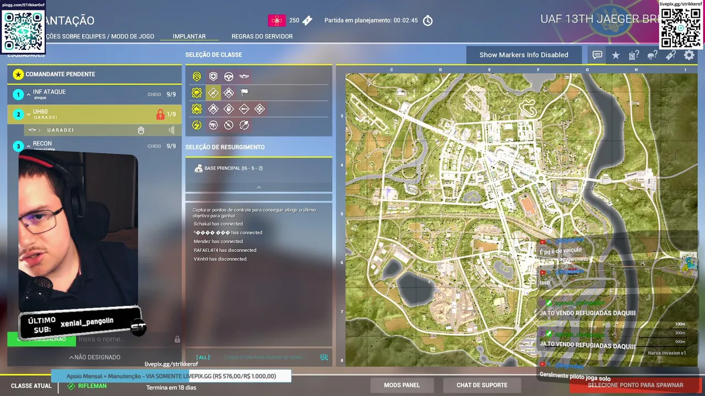Click the star favorites icon
This screenshot has width=705, height=396.
(616, 55)
